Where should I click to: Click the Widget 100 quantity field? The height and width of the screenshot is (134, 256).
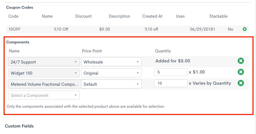coord(170,72)
